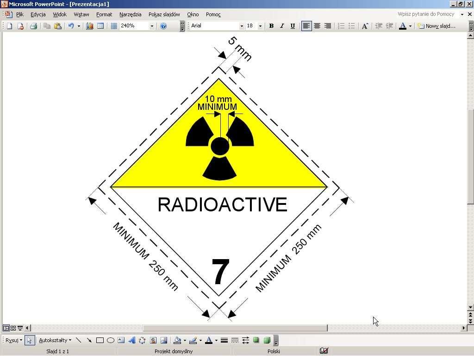Start the slide show from current slide

pyautogui.click(x=20, y=328)
